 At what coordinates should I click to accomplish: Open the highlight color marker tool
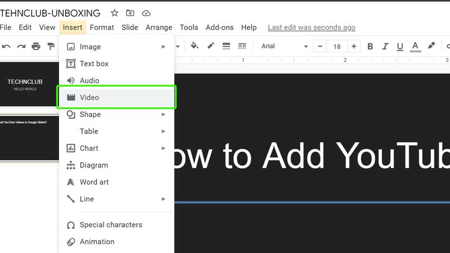click(431, 46)
